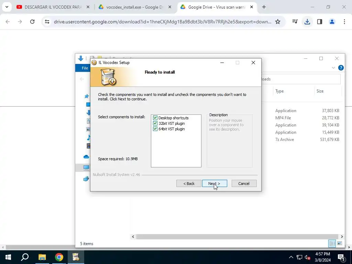Screen dimensions: 352x264
Task: Open File Explorer from the taskbar
Action: pos(42,257)
